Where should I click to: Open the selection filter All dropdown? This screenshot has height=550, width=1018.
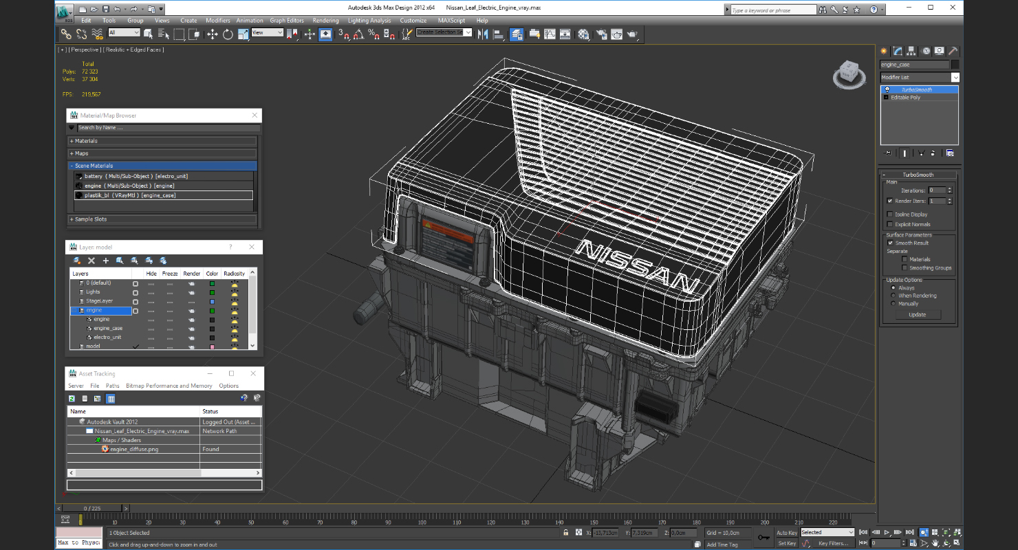pos(124,32)
